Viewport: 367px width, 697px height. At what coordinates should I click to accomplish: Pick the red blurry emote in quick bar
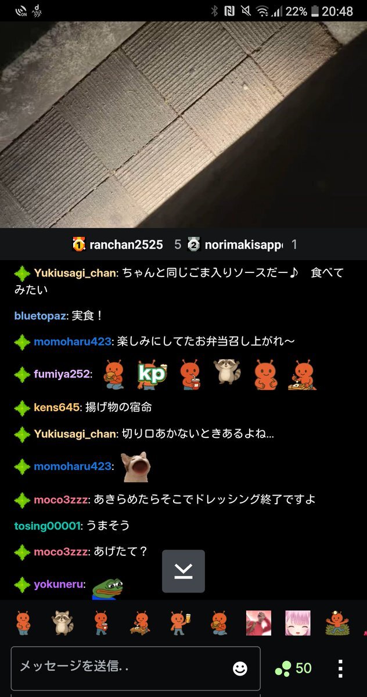pos(258,623)
